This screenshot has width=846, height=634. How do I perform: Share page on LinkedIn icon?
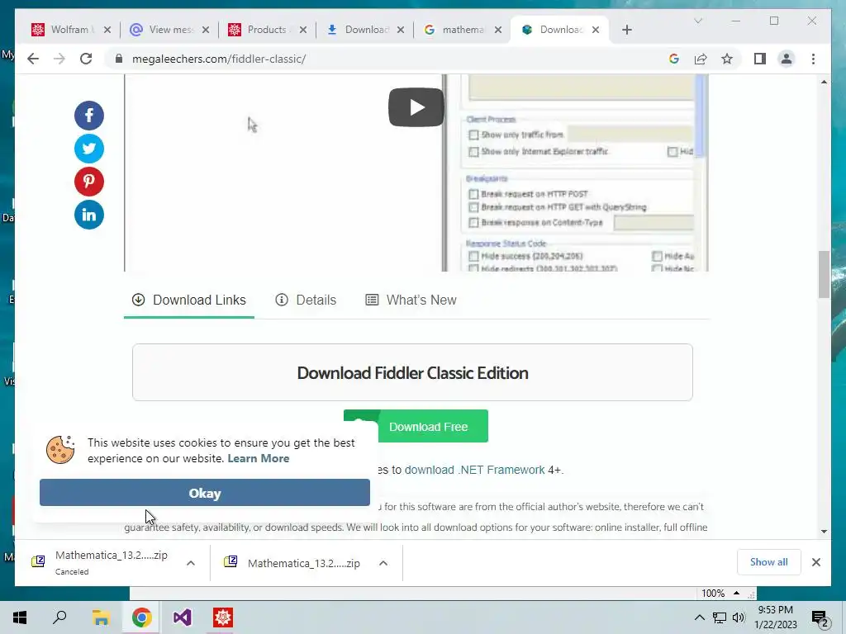click(x=89, y=215)
